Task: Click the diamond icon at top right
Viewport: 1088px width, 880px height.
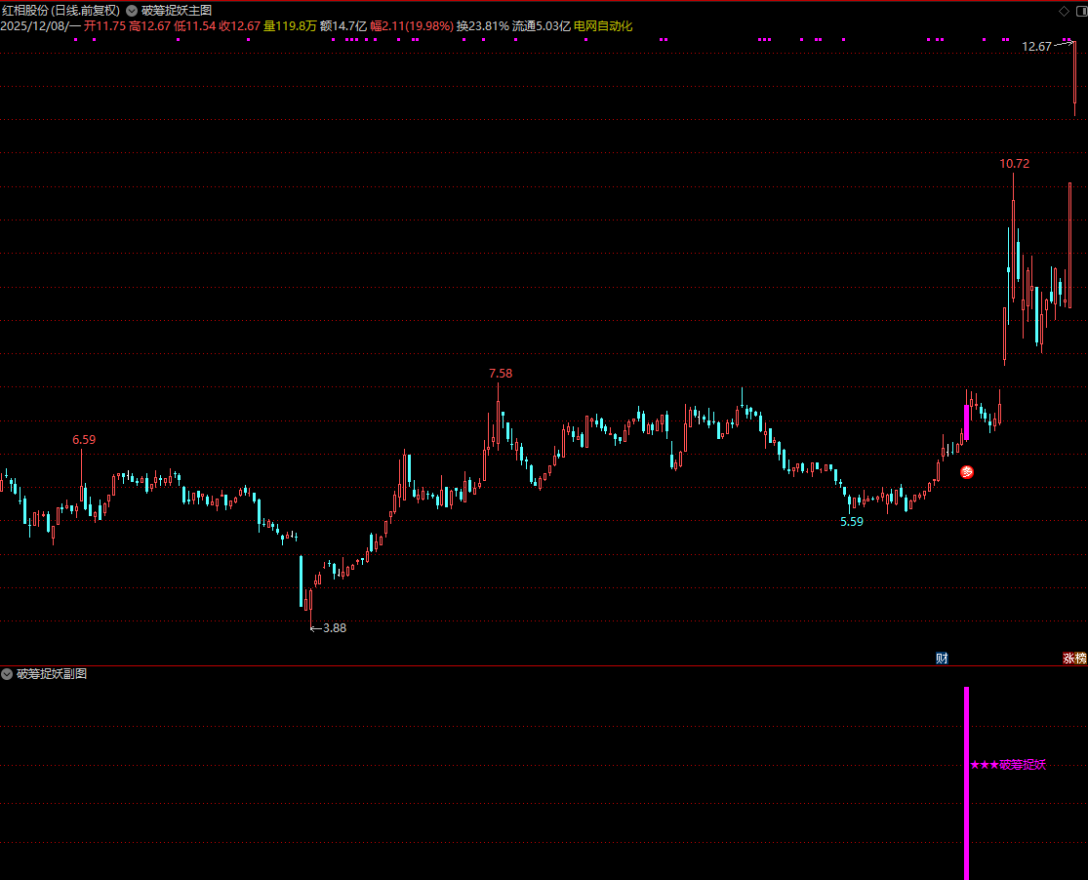Action: [1063, 11]
